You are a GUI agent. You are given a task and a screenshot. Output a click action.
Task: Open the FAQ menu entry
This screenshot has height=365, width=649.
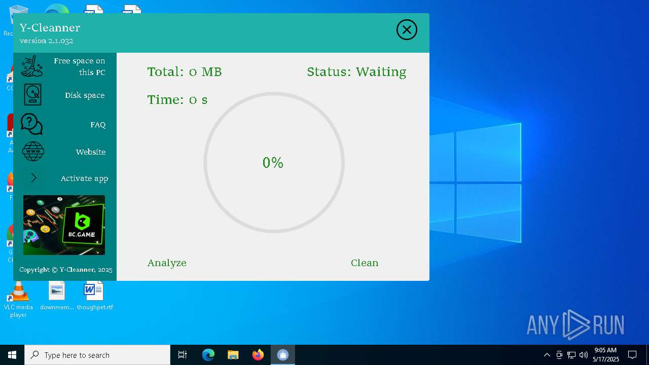[98, 125]
